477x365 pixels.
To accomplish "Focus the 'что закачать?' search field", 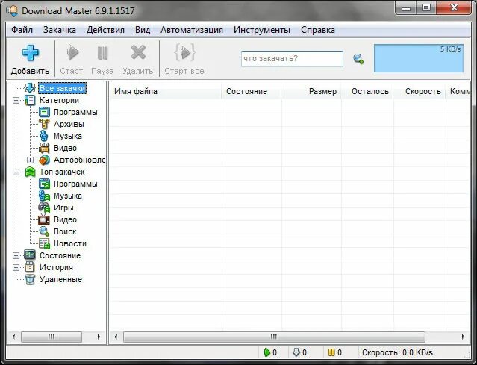I will pos(292,59).
